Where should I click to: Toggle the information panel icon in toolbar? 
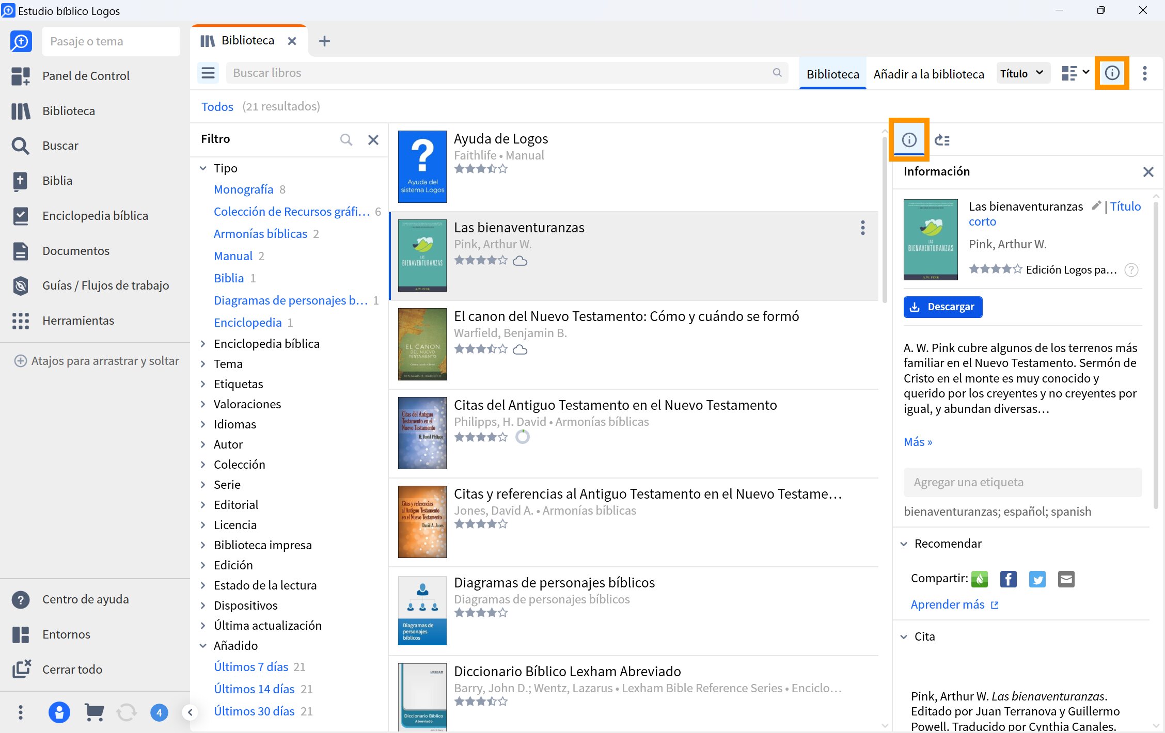(1112, 73)
